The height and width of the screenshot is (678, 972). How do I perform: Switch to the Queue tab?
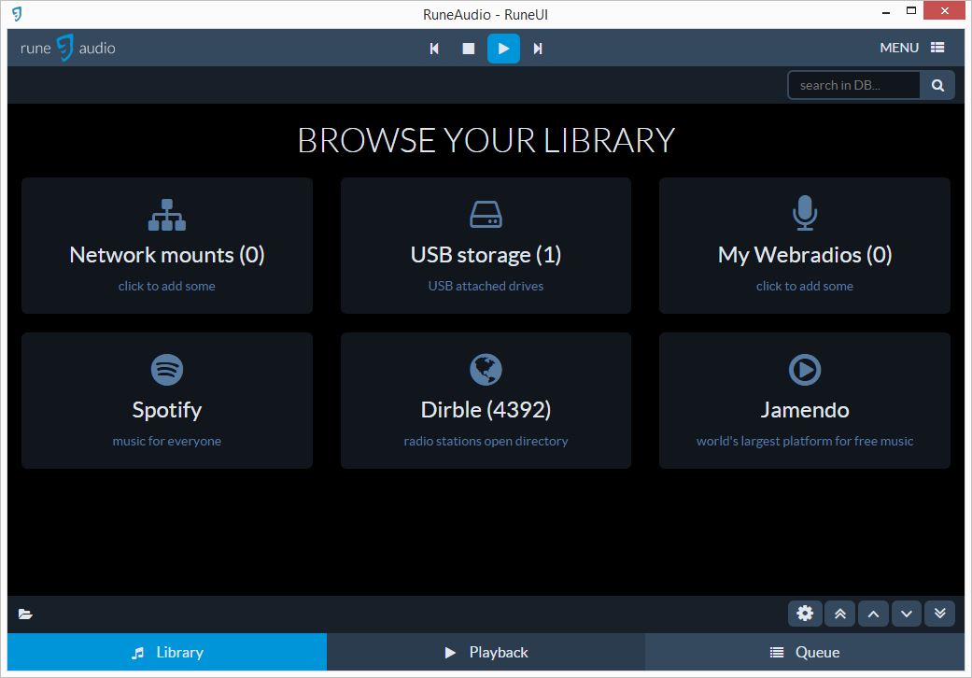point(805,652)
